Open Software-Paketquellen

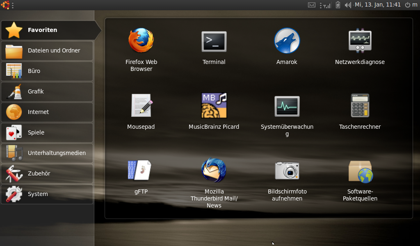[360, 181]
